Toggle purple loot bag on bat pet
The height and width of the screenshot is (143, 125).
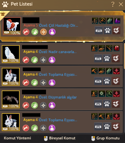(52, 105)
